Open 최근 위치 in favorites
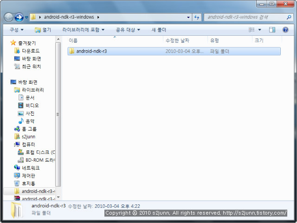The width and height of the screenshot is (297, 223). [32, 66]
